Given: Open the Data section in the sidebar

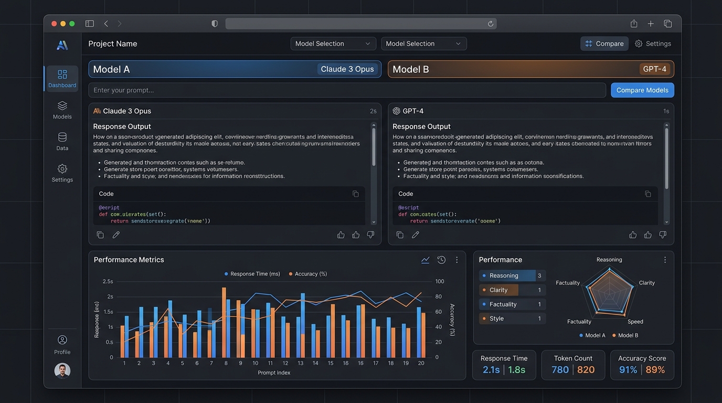Looking at the screenshot, I should tap(62, 142).
